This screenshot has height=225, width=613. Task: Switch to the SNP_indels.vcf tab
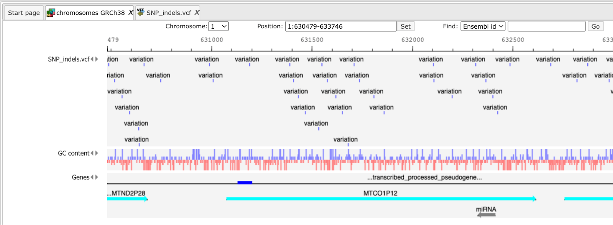pyautogui.click(x=168, y=13)
